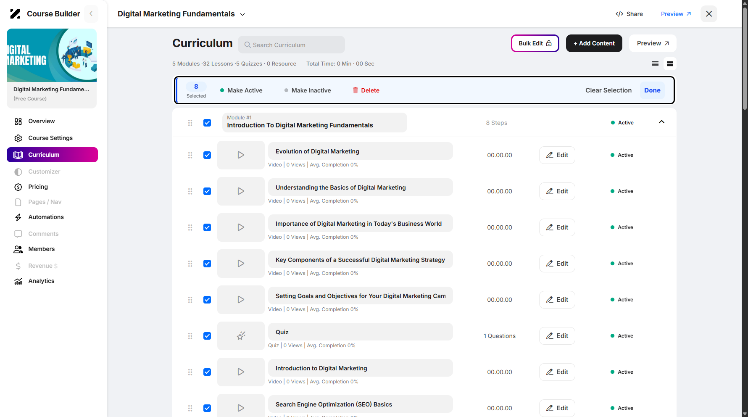Click Make Active in bulk bar
Screen dimensions: 748x417
tap(241, 90)
